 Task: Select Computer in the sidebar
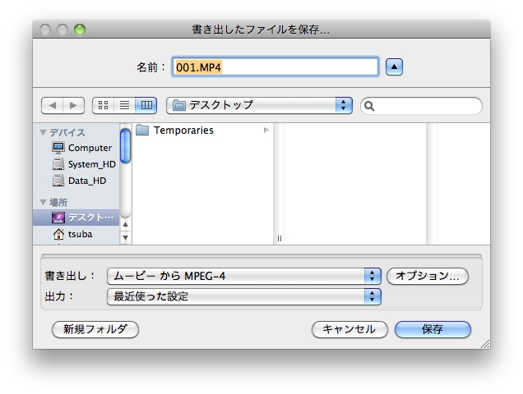point(76,148)
